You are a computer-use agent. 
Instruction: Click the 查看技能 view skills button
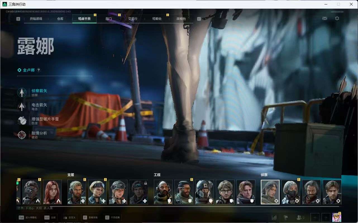(90, 217)
